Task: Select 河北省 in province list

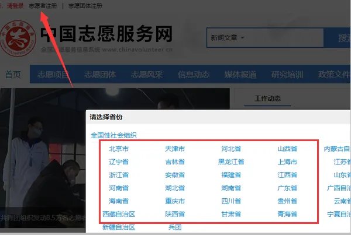Action: 231,149
